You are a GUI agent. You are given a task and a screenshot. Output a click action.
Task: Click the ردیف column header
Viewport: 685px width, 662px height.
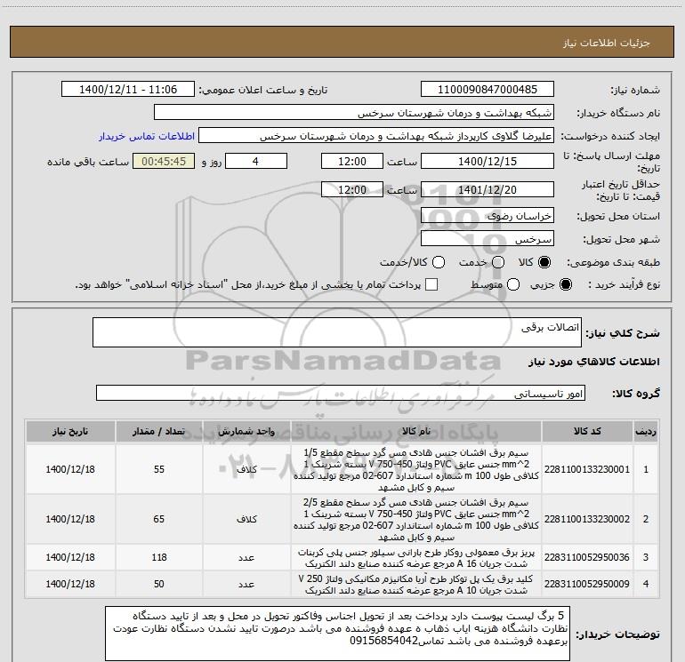pyautogui.click(x=646, y=431)
